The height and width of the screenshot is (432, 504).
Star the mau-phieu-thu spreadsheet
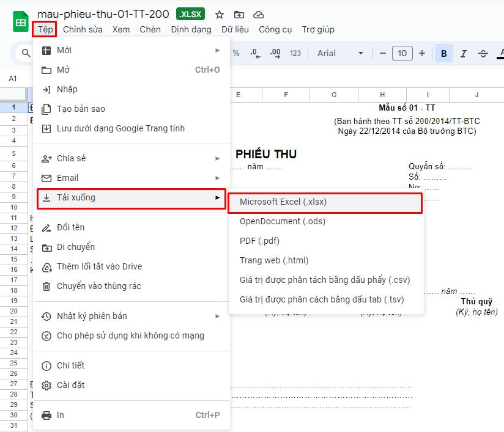219,14
